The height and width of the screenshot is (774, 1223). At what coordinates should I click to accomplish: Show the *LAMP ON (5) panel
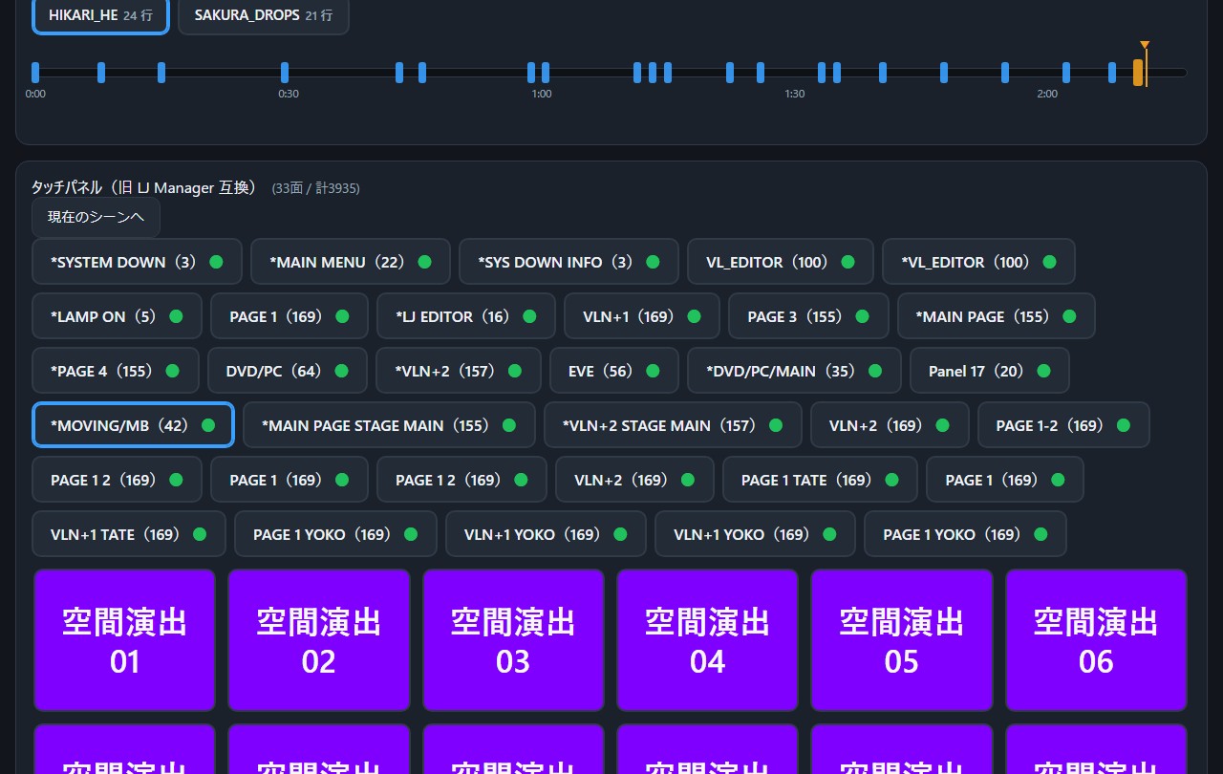pyautogui.click(x=117, y=316)
